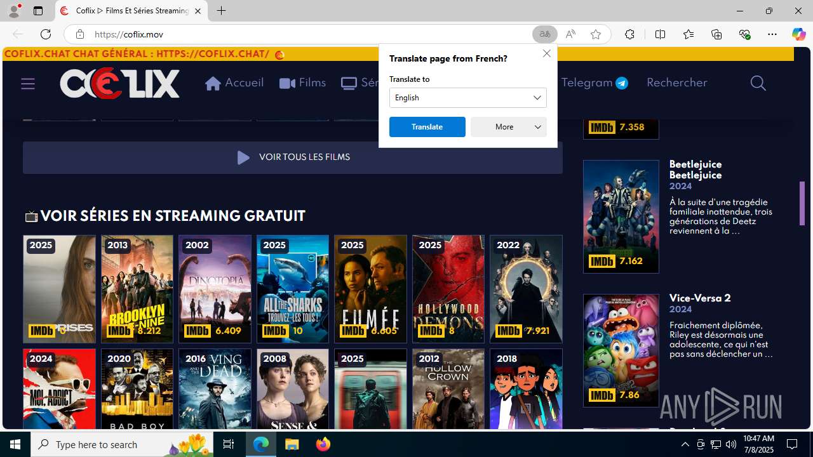The width and height of the screenshot is (813, 457).
Task: Close the Coflix browser tab
Action: [198, 11]
